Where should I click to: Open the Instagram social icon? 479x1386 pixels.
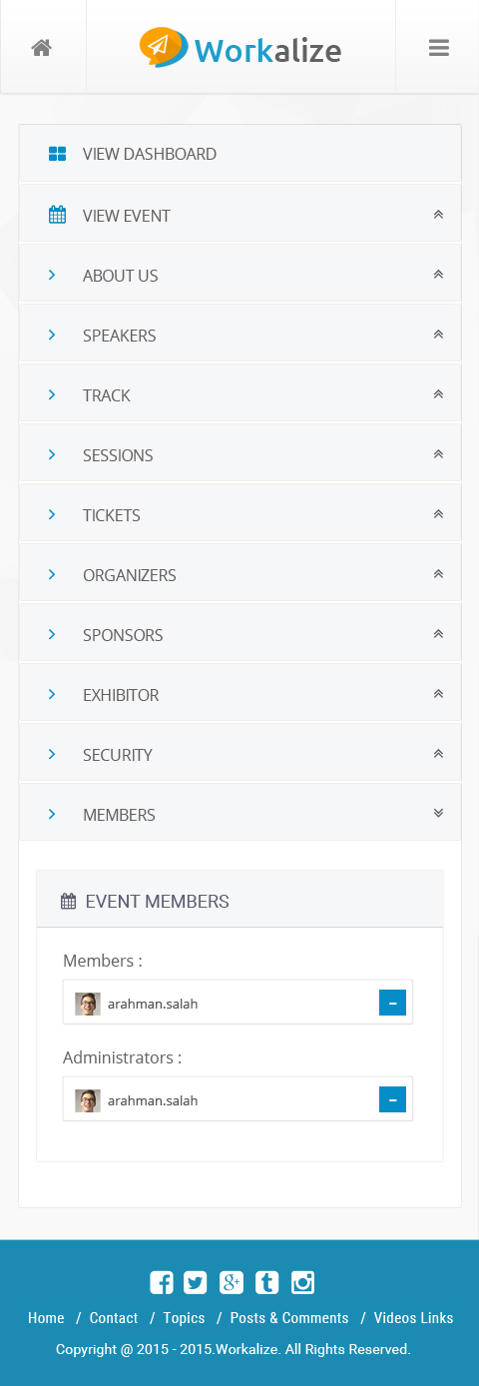302,1283
